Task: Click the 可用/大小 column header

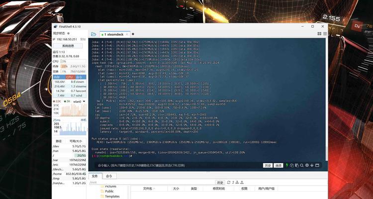Action: (x=76, y=141)
